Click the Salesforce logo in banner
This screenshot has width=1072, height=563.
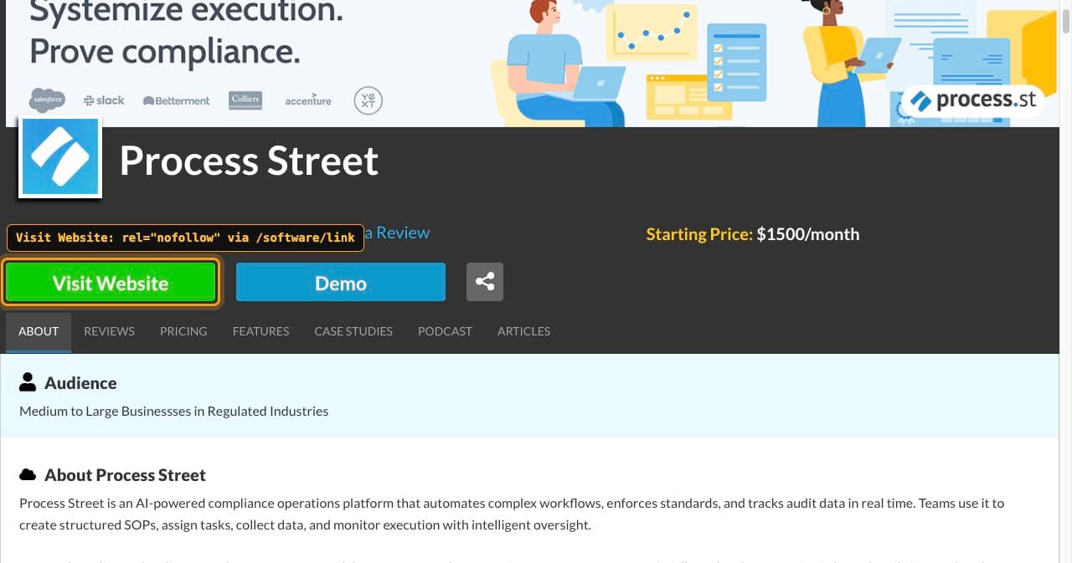(x=47, y=100)
